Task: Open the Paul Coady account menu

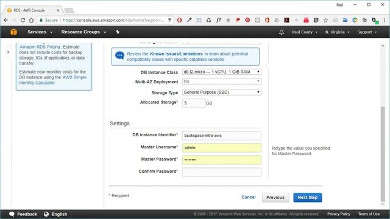Action: pyautogui.click(x=305, y=32)
